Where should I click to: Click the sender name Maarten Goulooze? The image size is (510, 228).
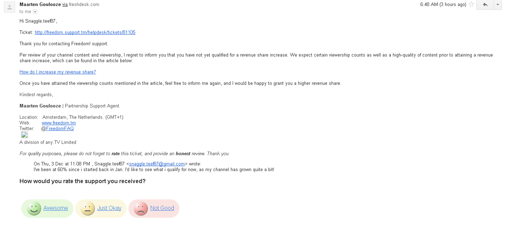click(x=40, y=5)
